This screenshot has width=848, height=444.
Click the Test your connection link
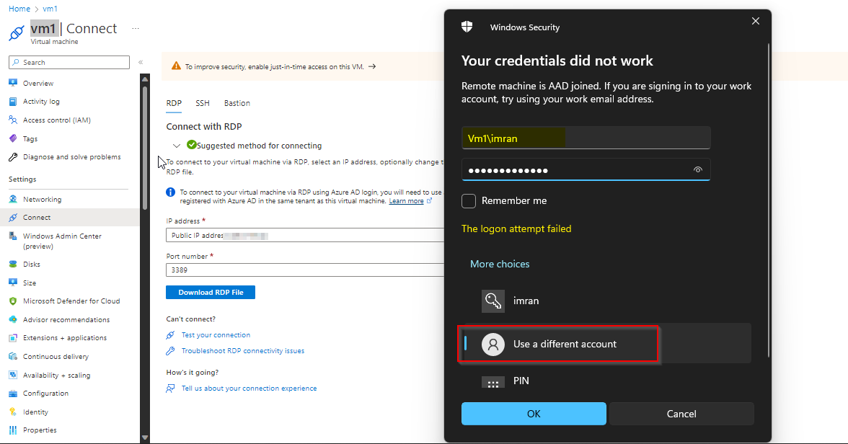pos(216,335)
